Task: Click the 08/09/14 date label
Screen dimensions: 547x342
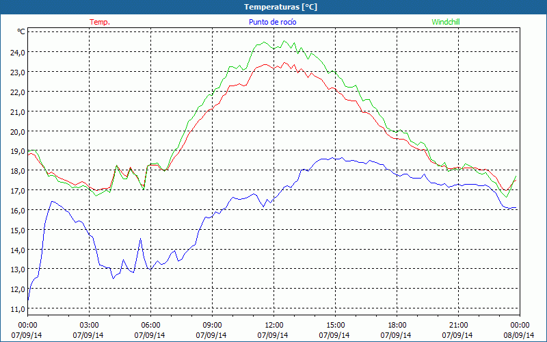Action: [519, 335]
